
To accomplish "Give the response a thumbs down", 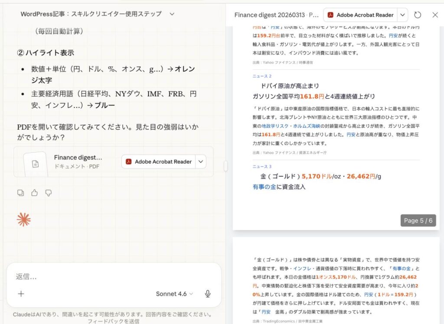I will [49, 193].
